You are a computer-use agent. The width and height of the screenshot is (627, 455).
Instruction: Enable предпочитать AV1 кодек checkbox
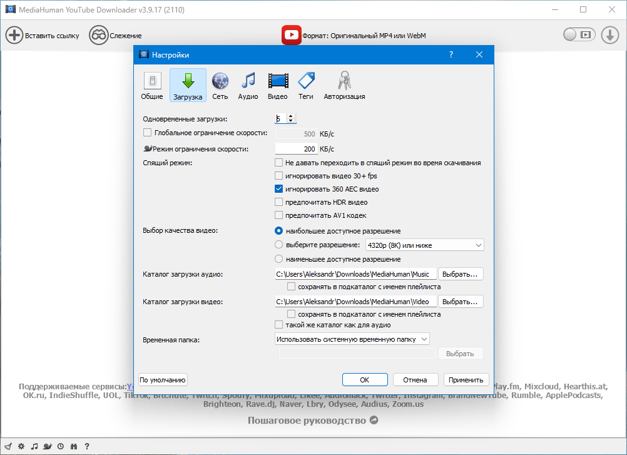(x=278, y=215)
